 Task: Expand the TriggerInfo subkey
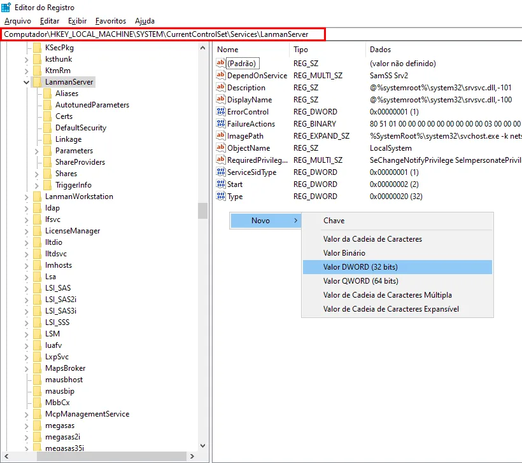pyautogui.click(x=37, y=185)
